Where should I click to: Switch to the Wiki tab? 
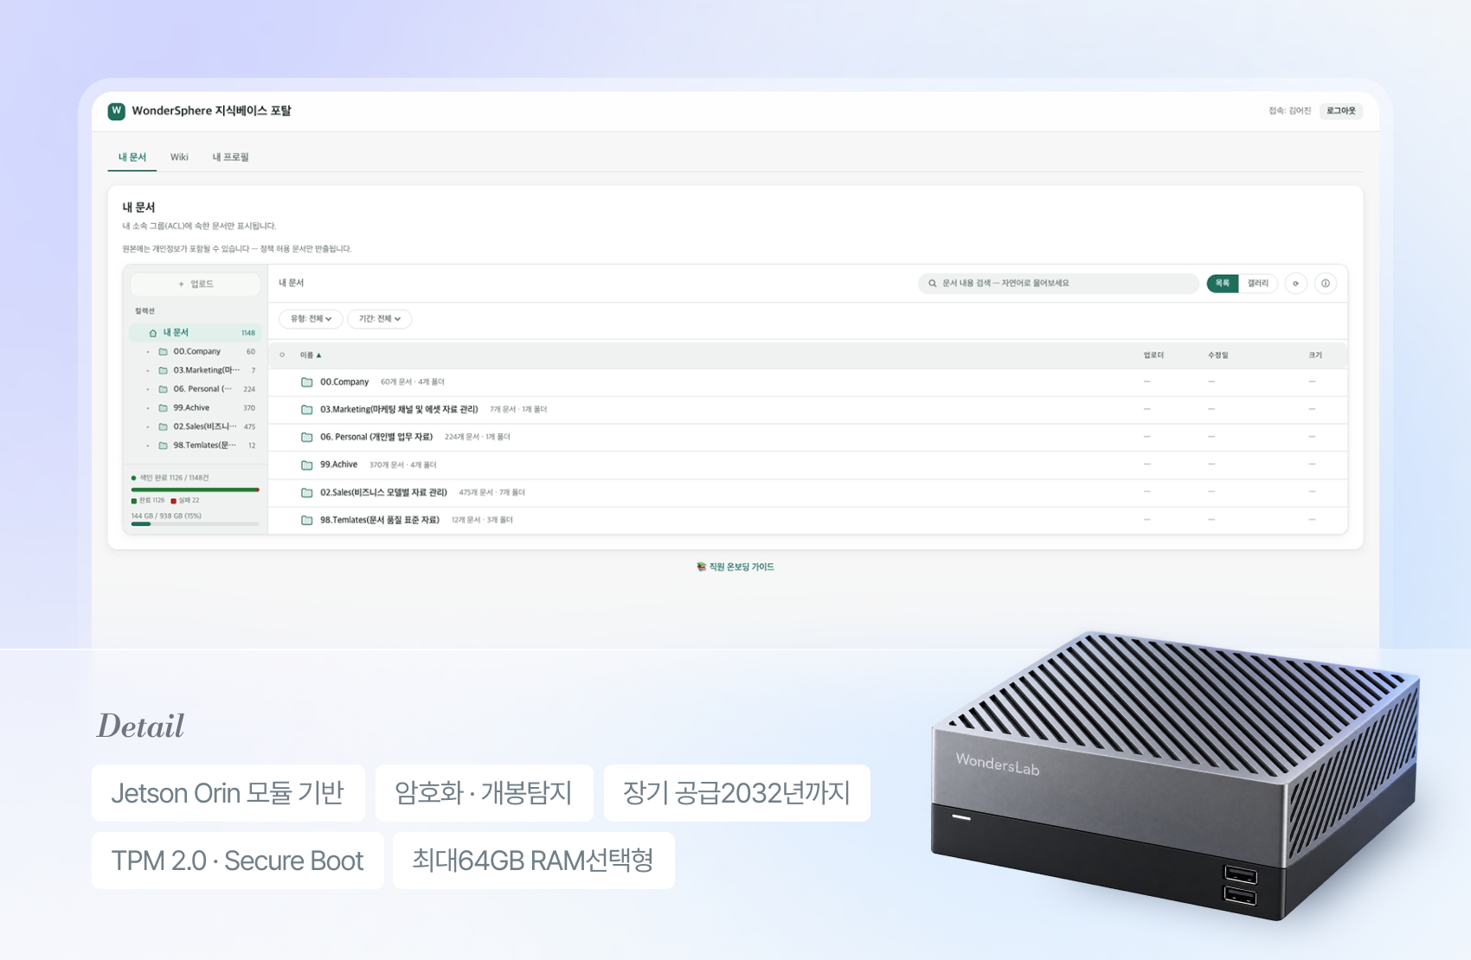tap(179, 157)
